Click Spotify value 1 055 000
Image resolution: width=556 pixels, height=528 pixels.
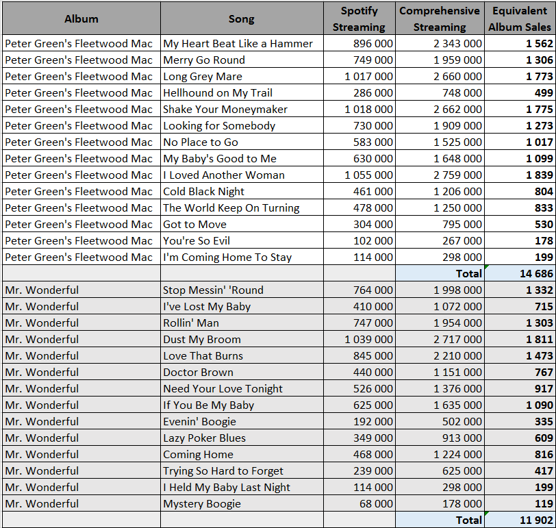click(x=359, y=175)
